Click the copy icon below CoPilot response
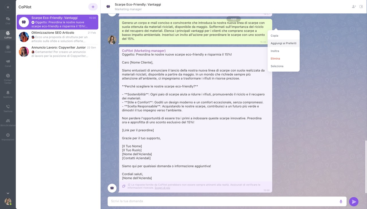The height and width of the screenshot is (209, 367). (124, 186)
